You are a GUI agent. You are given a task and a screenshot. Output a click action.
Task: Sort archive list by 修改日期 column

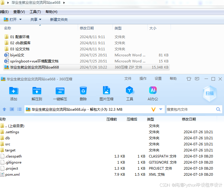click(189, 119)
